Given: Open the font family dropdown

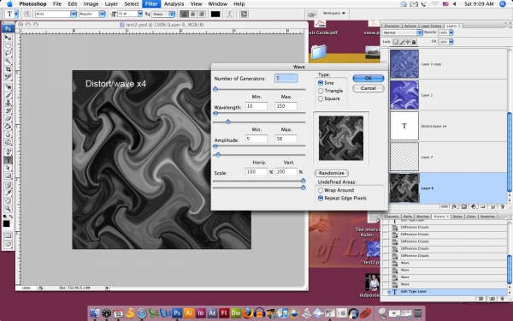Looking at the screenshot, I should click(74, 14).
